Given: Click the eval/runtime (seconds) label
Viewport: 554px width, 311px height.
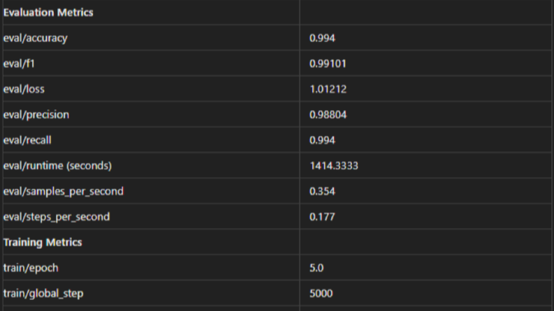Looking at the screenshot, I should (57, 166).
